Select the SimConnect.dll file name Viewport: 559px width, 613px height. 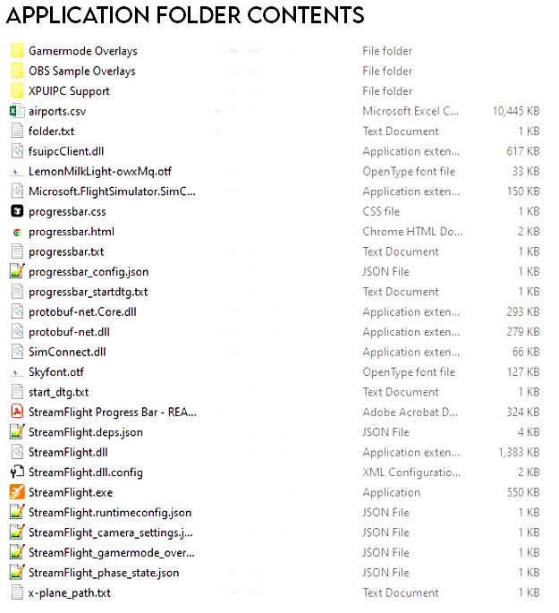[67, 352]
